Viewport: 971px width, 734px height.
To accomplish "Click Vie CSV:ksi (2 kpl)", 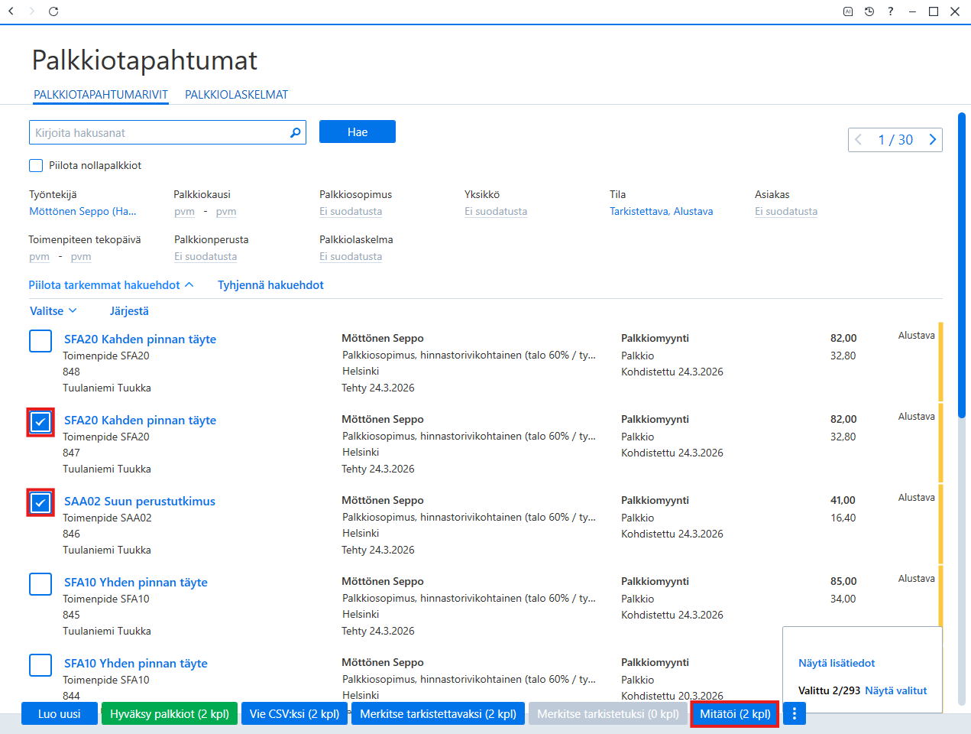I will pyautogui.click(x=294, y=713).
